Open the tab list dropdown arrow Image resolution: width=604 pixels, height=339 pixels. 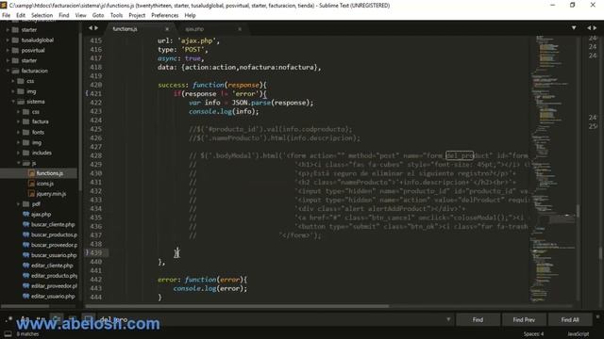tap(574, 28)
